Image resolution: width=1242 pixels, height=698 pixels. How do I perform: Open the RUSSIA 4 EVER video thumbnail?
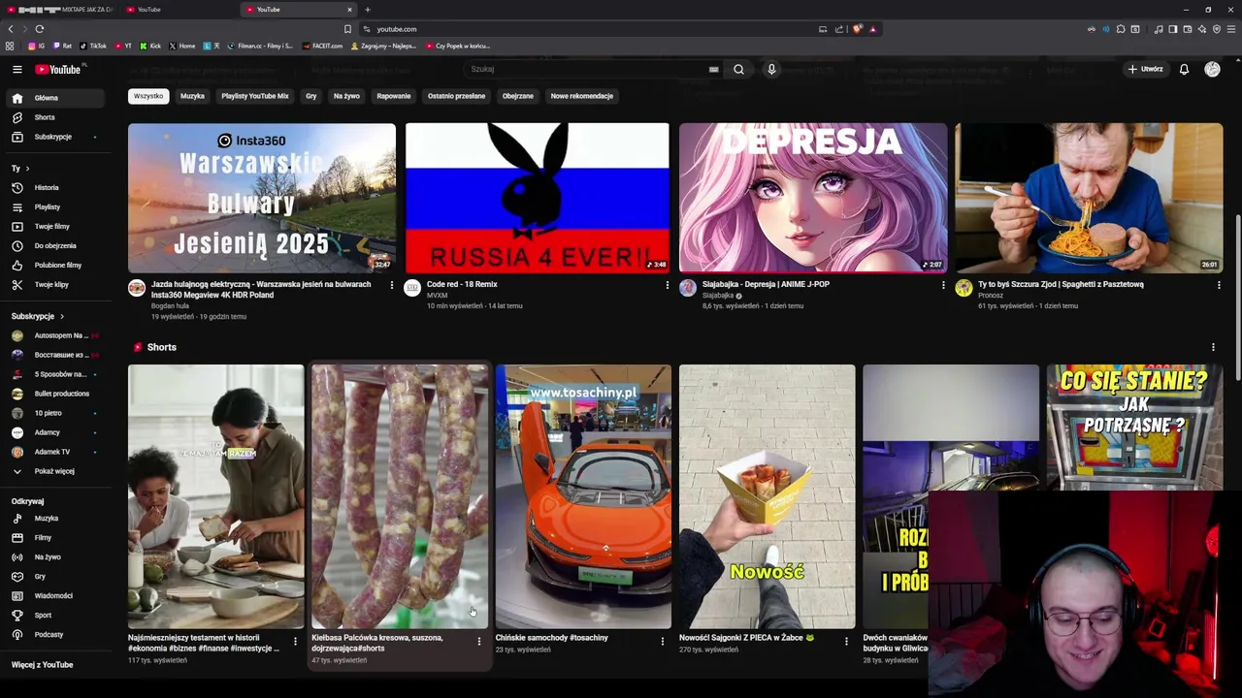tap(538, 198)
